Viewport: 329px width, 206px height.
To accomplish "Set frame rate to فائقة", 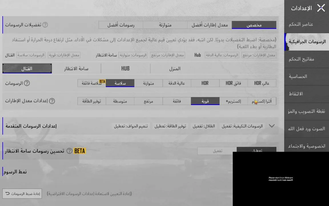I will click(177, 101).
